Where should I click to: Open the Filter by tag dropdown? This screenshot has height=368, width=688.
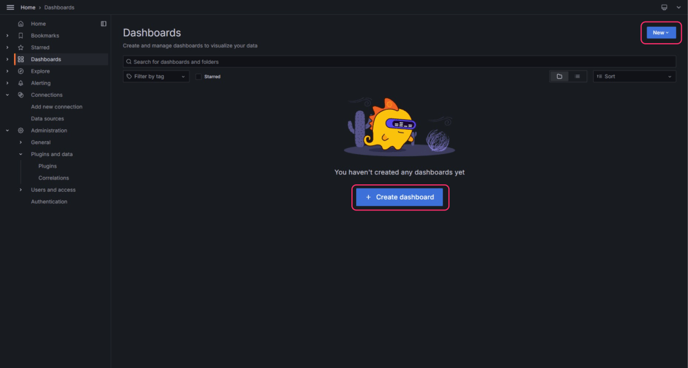click(156, 77)
